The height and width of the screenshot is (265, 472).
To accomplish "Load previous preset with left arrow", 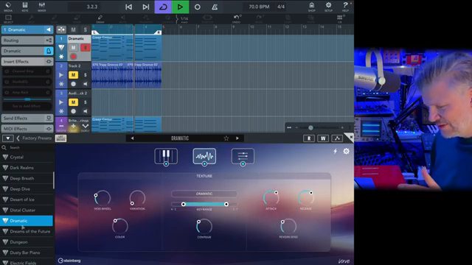I will tap(132, 138).
